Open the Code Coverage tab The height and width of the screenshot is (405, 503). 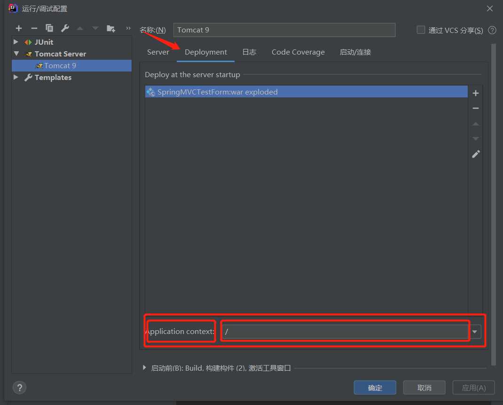tap(298, 52)
